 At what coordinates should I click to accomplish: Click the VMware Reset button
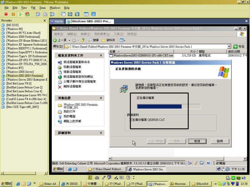coord(27,14)
